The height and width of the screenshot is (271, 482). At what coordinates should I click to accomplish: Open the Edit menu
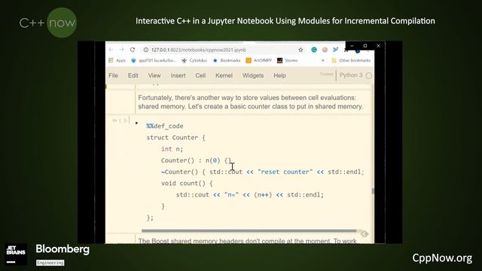pos(133,75)
